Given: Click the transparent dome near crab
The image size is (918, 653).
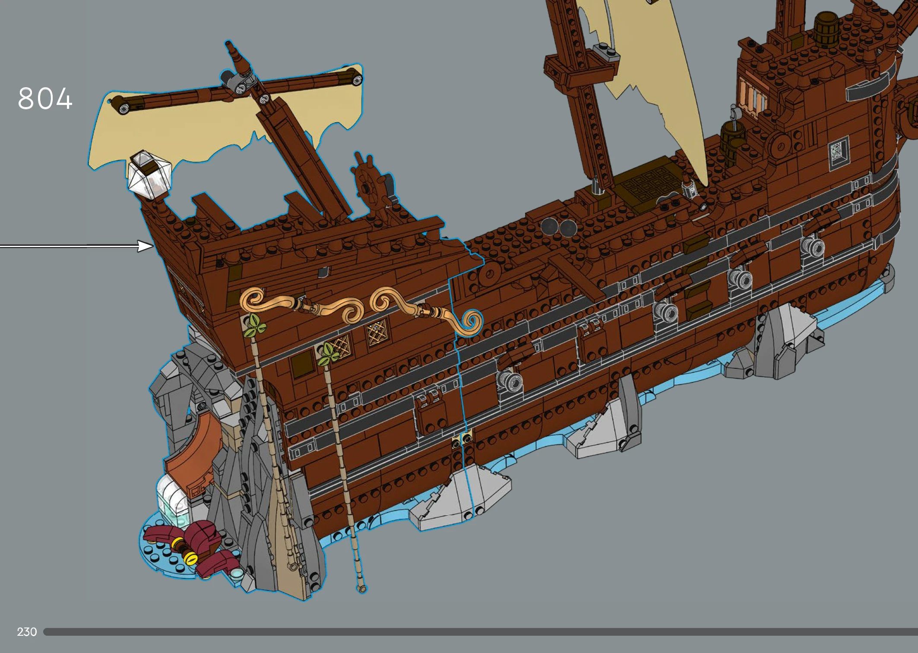Looking at the screenshot, I should [x=174, y=501].
